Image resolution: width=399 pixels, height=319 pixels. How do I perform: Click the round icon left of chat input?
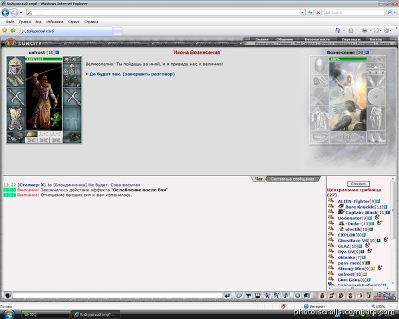pyautogui.click(x=7, y=296)
